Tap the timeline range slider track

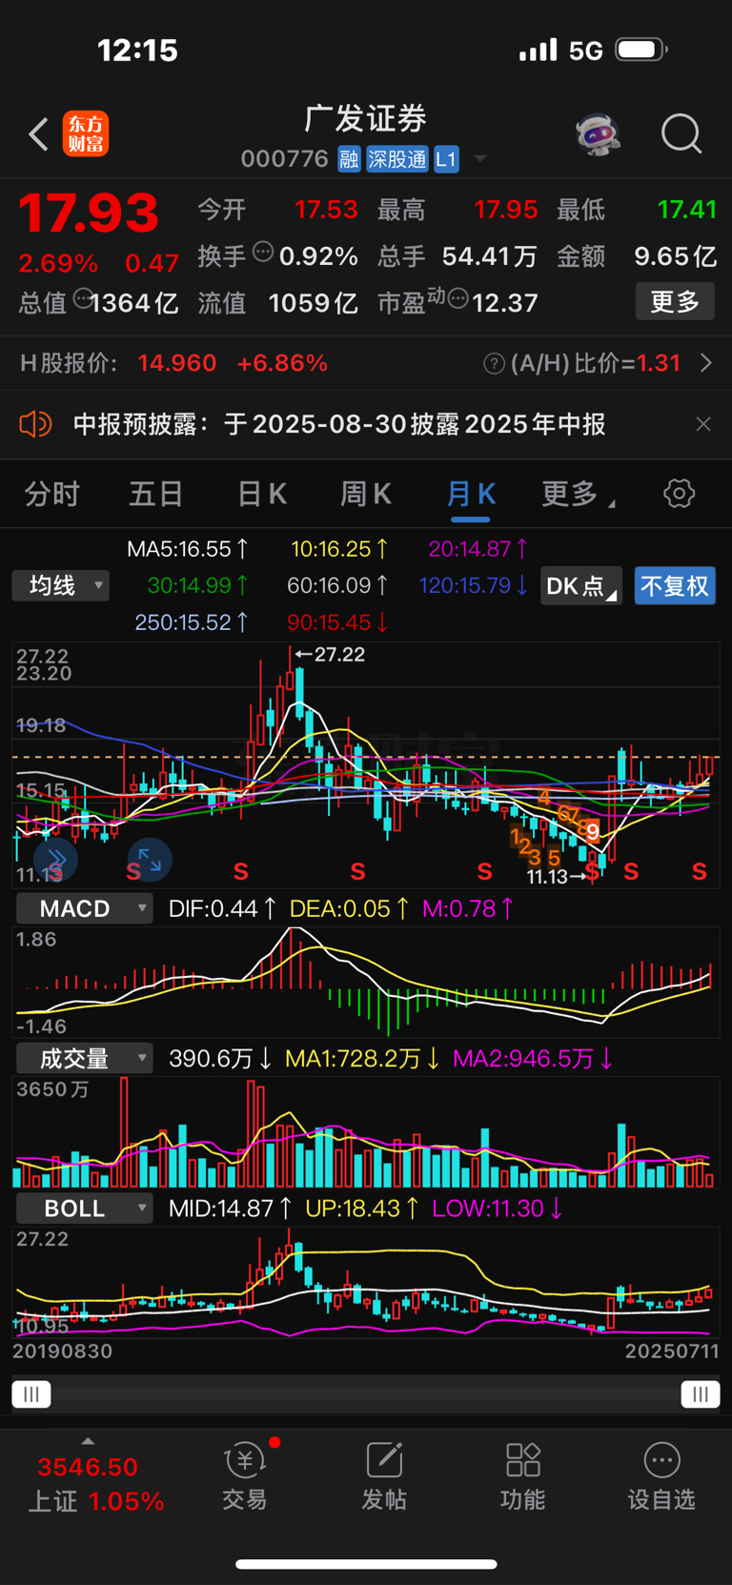[366, 1394]
